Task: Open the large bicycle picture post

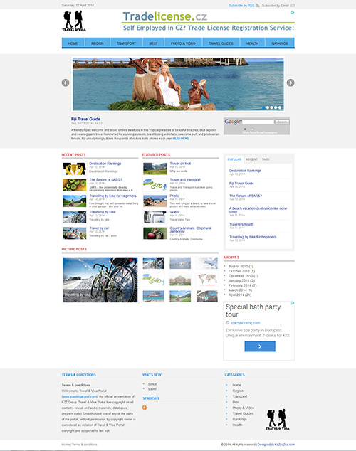Action: [x=100, y=280]
